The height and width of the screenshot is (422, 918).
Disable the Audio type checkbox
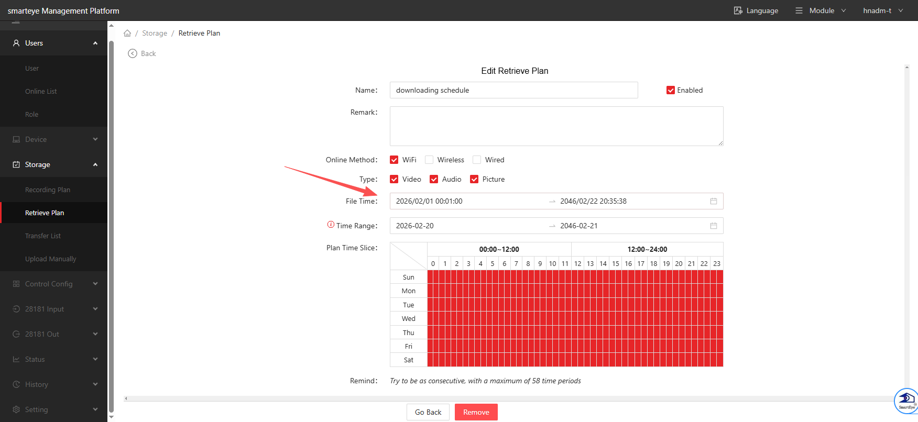coord(434,179)
